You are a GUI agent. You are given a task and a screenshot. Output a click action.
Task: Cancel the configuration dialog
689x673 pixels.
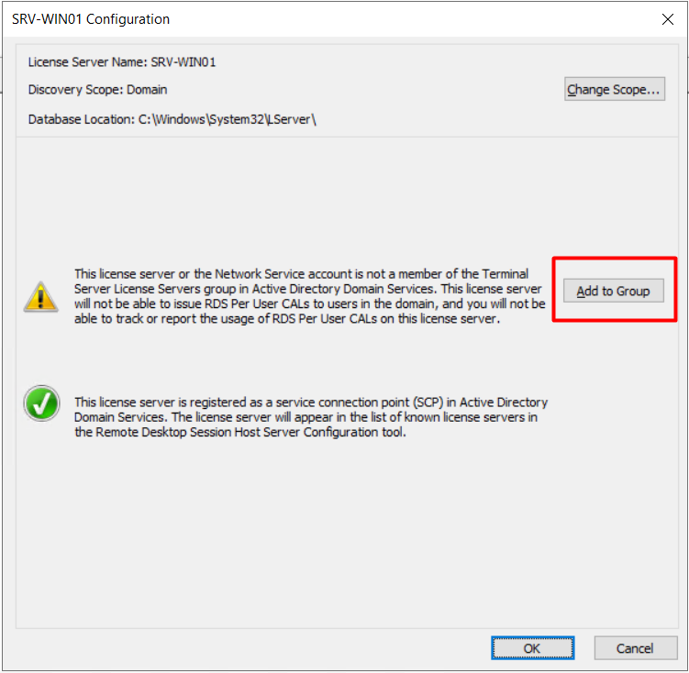(x=635, y=648)
